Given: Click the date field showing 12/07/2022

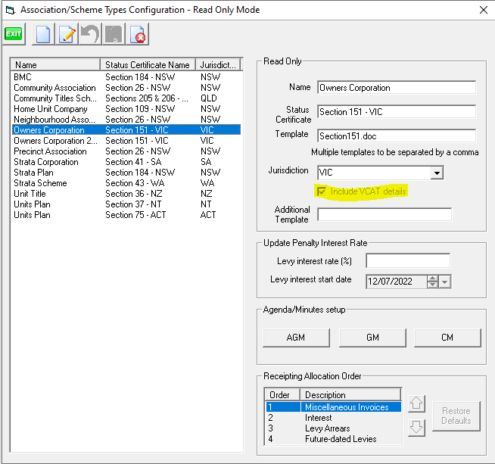Looking at the screenshot, I should [x=397, y=282].
